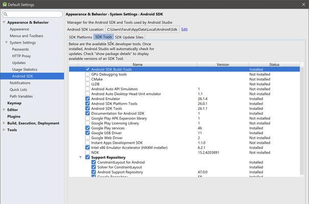Toggle Support Repository checkbox

(87, 157)
